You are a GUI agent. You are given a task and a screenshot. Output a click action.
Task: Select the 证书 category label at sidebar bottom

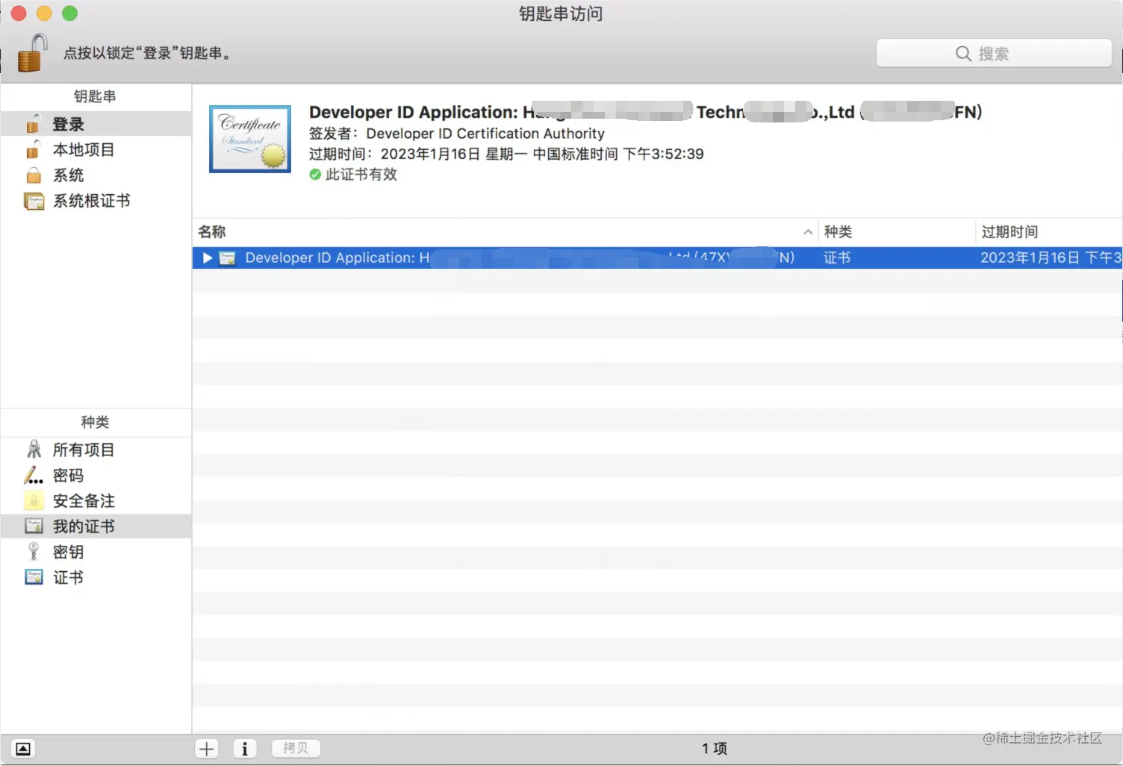[68, 577]
